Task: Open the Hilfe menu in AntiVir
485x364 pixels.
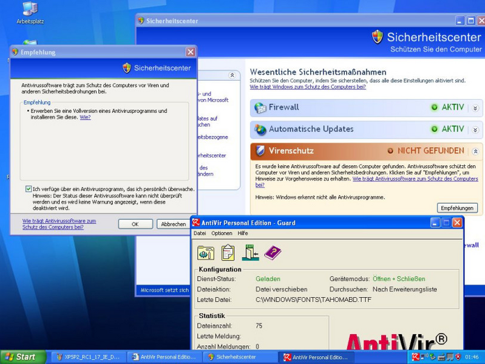Action: coord(243,233)
